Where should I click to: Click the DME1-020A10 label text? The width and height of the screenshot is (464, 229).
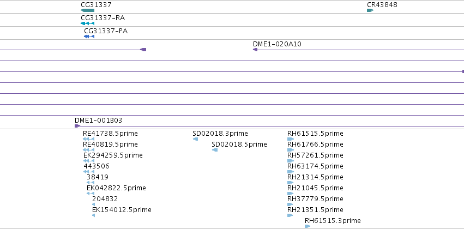(277, 44)
